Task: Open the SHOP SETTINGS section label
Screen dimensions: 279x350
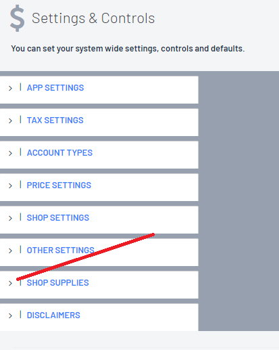Action: [58, 218]
